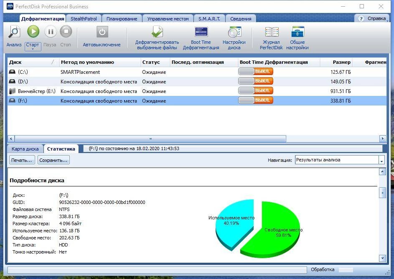
Task: Click the statistics panel vertical scrollbar thumb
Action: tap(382, 193)
